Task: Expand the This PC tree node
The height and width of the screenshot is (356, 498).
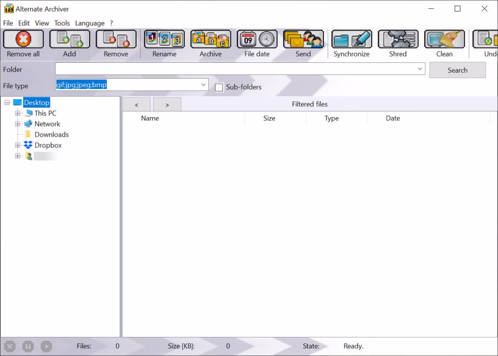Action: pyautogui.click(x=18, y=113)
